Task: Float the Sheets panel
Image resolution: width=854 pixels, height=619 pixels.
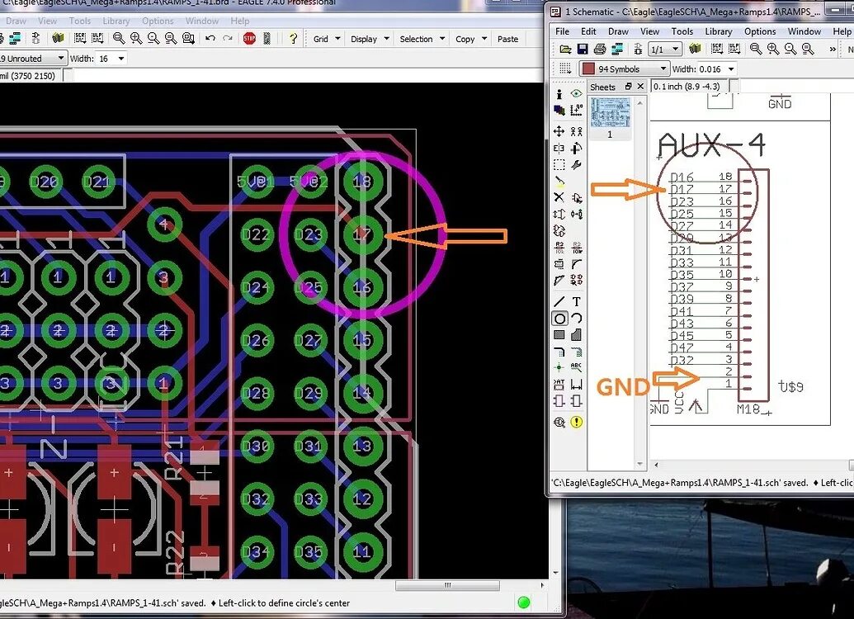Action: 628,86
